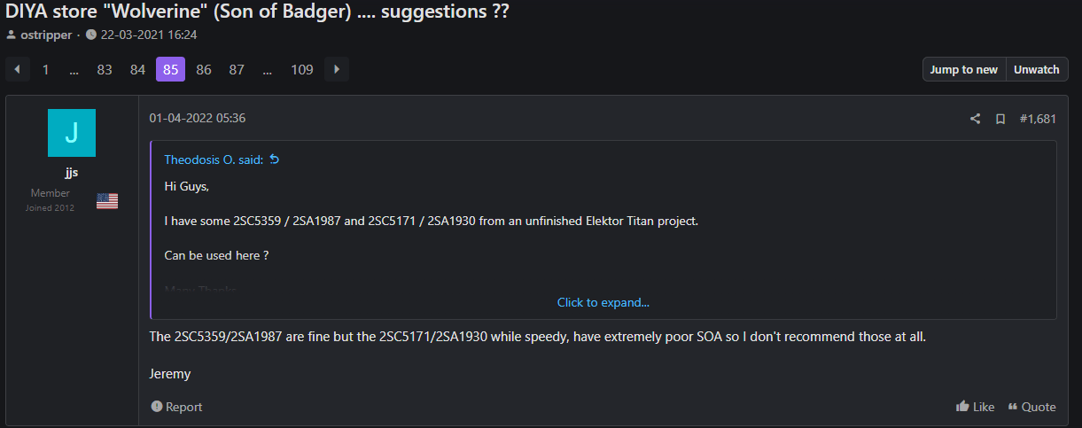Open the first page ellipsis jump menu
This screenshot has width=1082, height=428.
tap(74, 69)
